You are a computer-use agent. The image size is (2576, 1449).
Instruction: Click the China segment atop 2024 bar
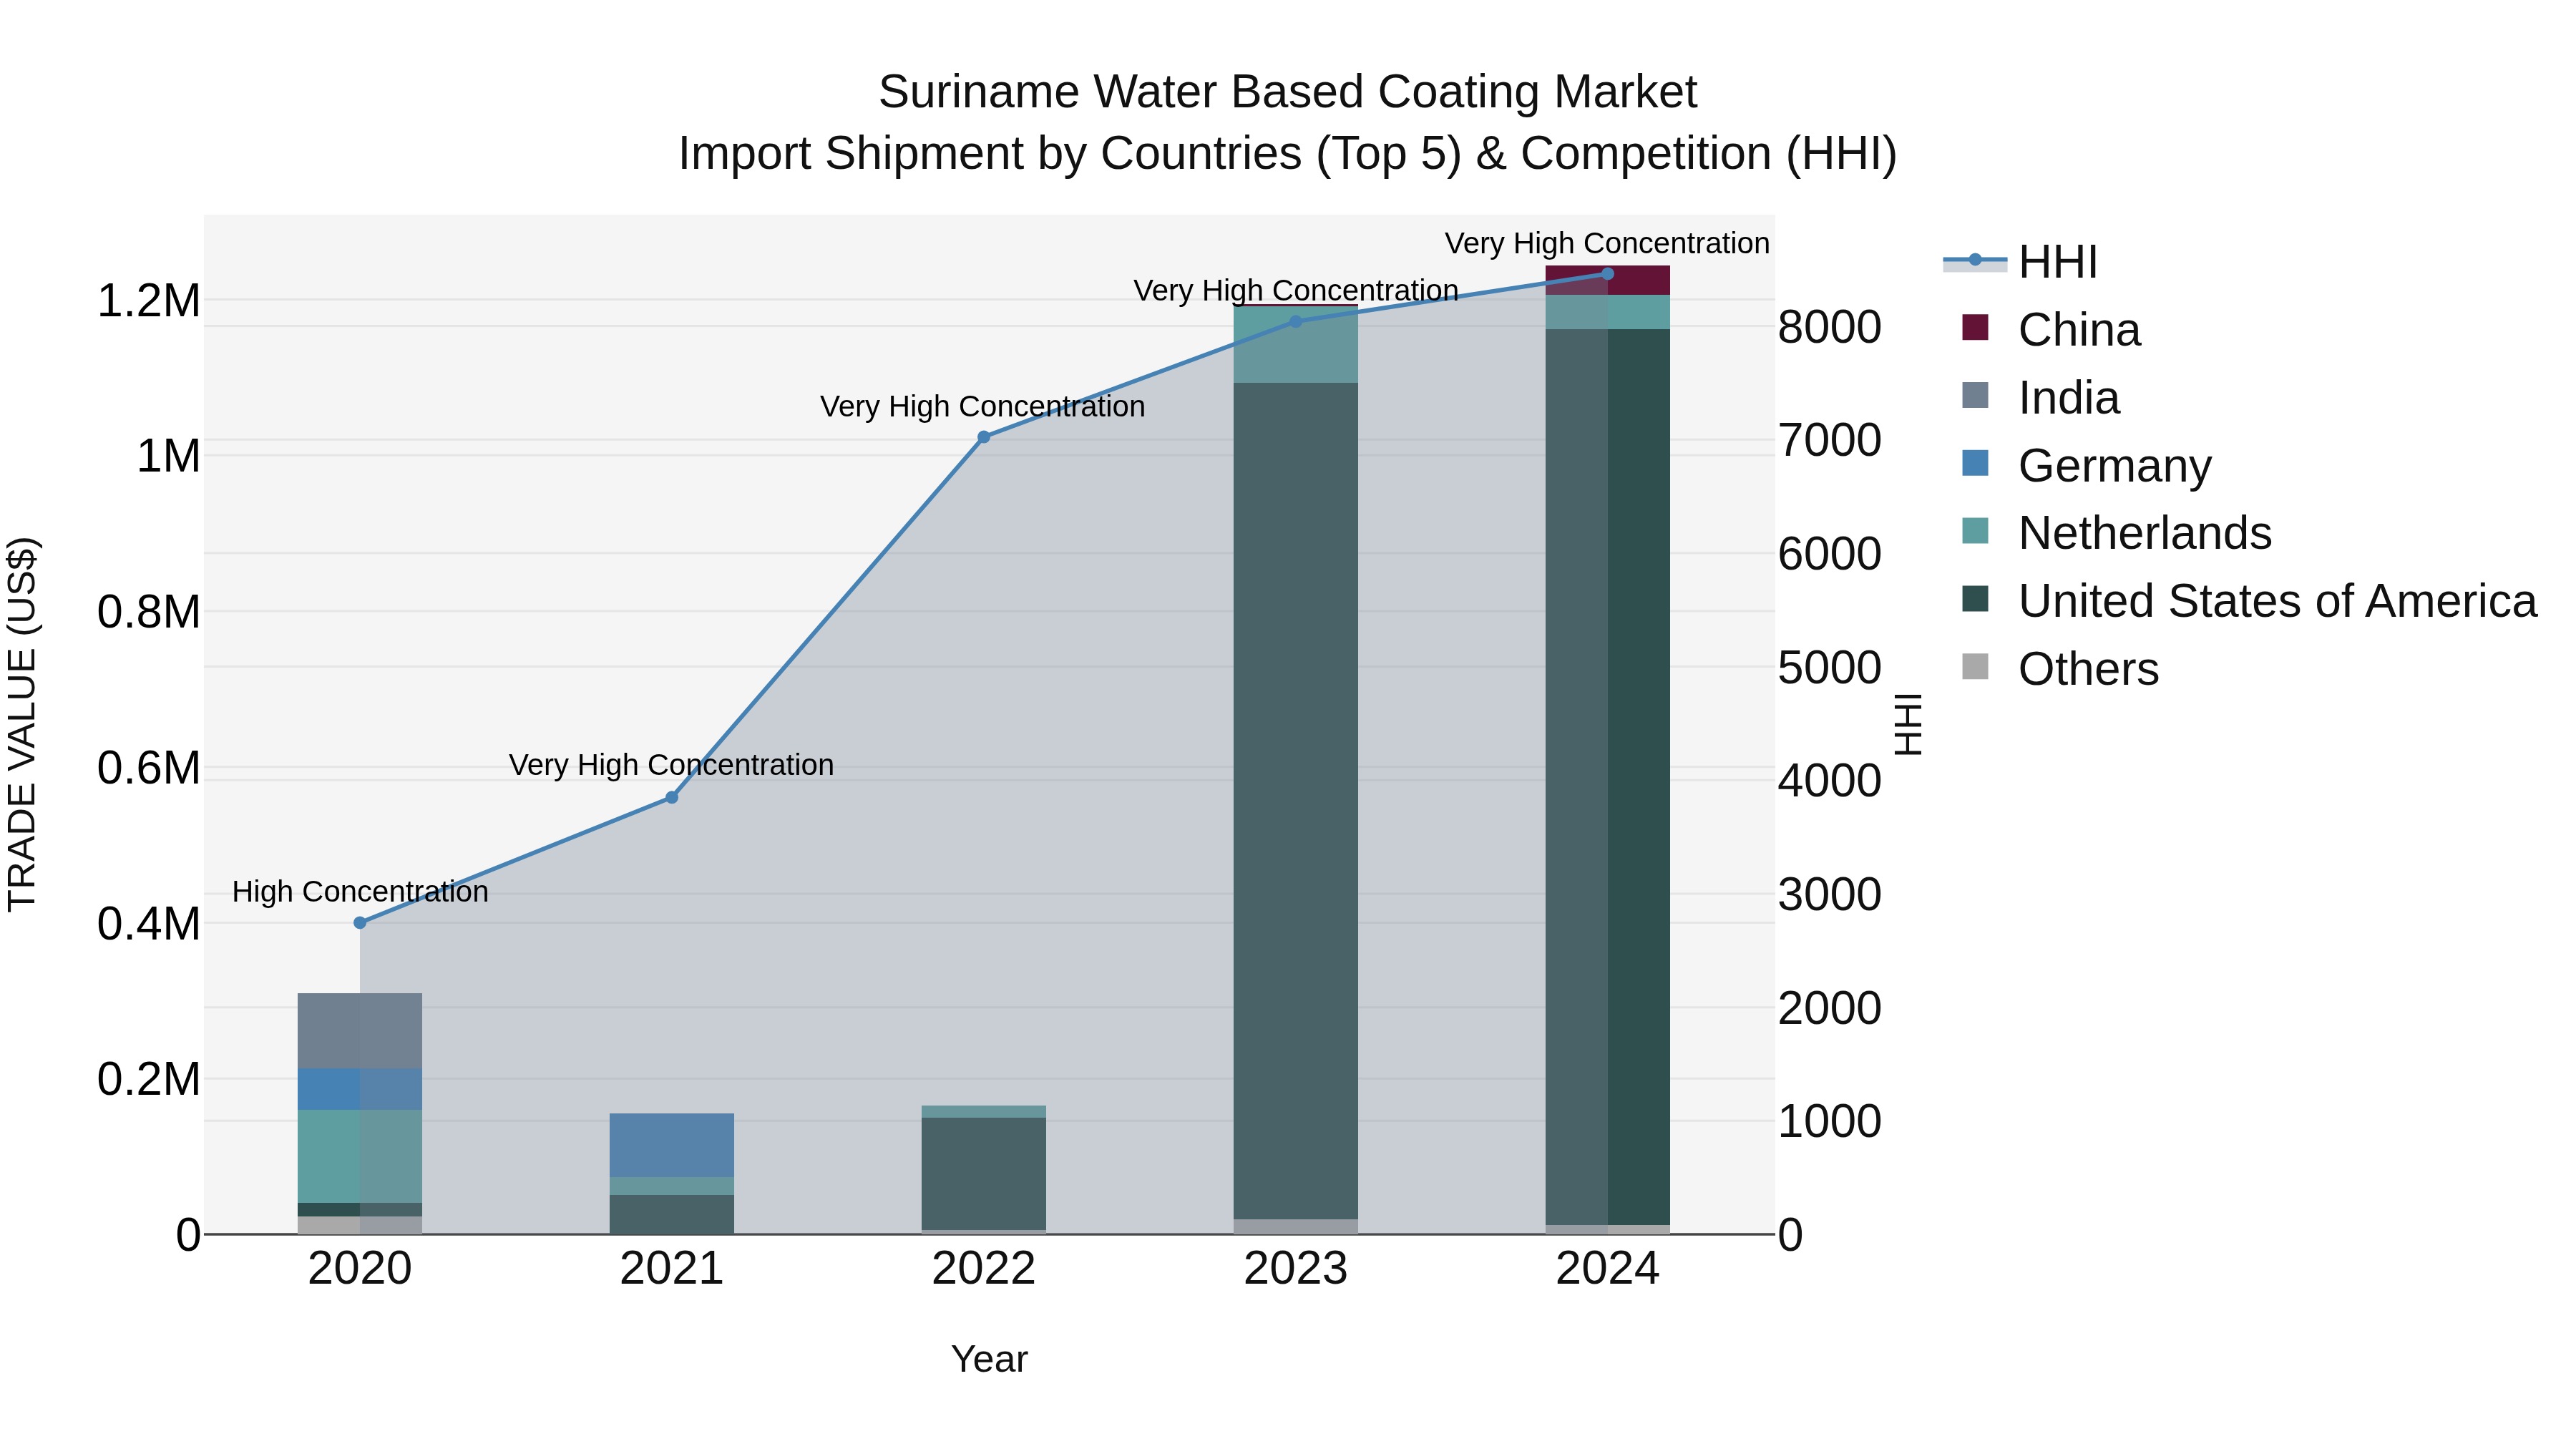pyautogui.click(x=1608, y=281)
